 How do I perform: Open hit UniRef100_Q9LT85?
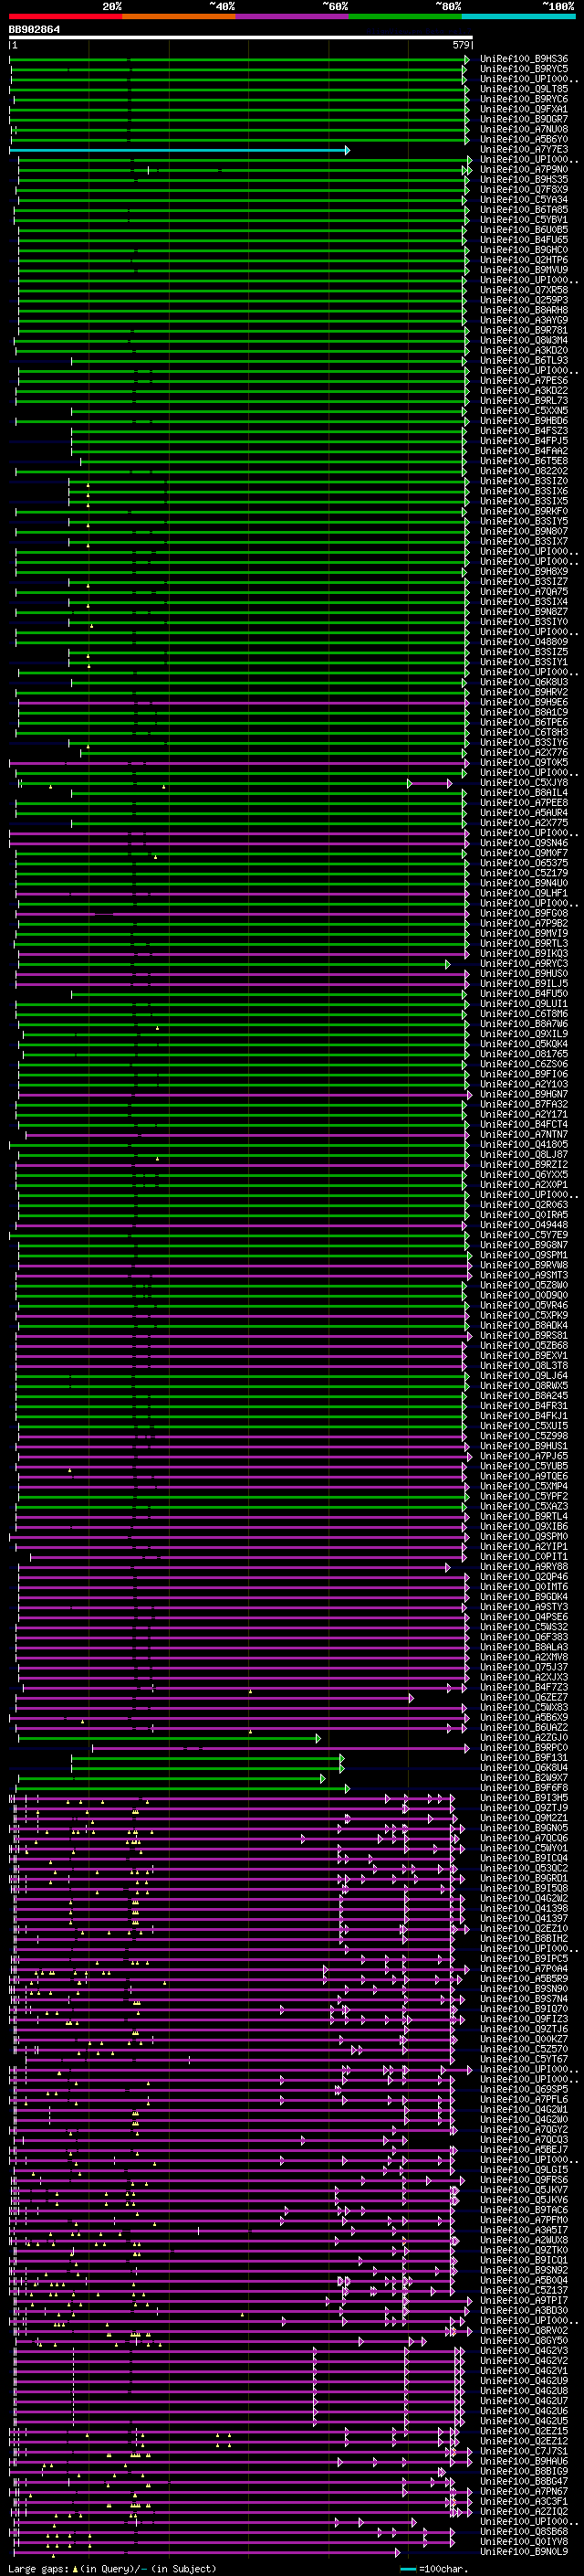524,89
